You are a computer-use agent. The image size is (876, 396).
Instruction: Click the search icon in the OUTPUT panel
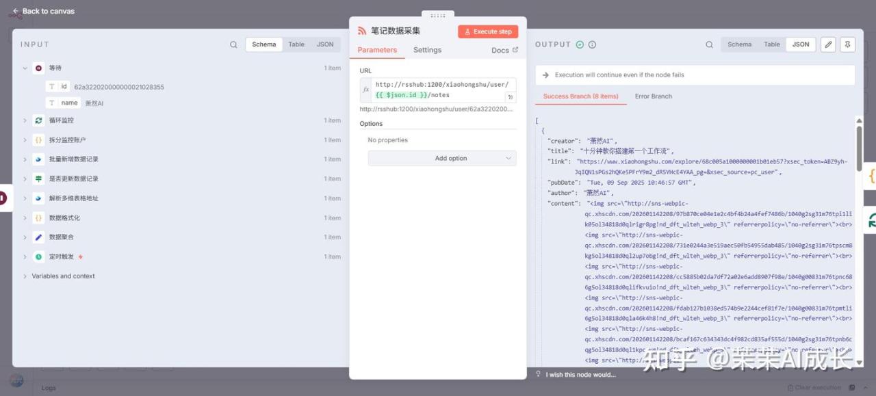[709, 44]
